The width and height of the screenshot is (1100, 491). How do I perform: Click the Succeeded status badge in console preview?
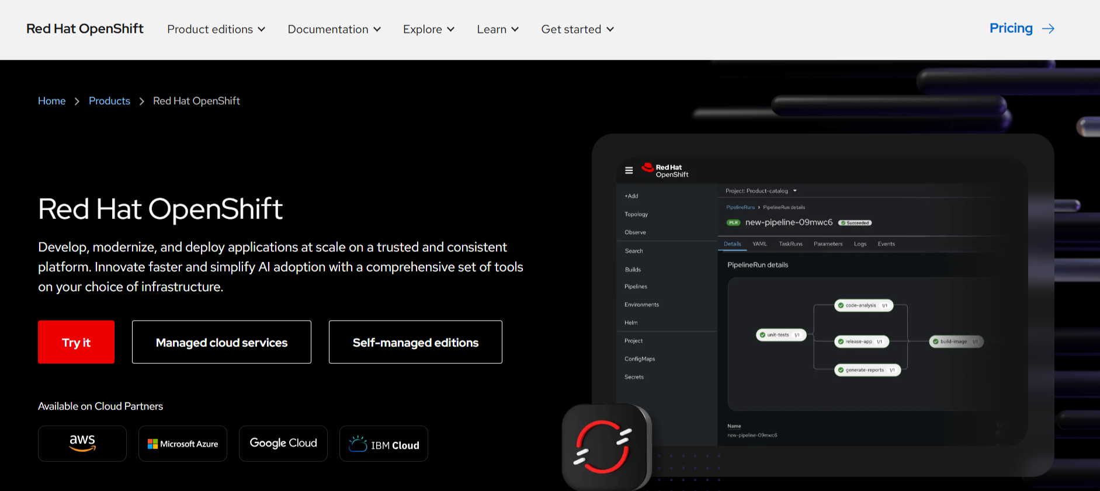click(855, 222)
